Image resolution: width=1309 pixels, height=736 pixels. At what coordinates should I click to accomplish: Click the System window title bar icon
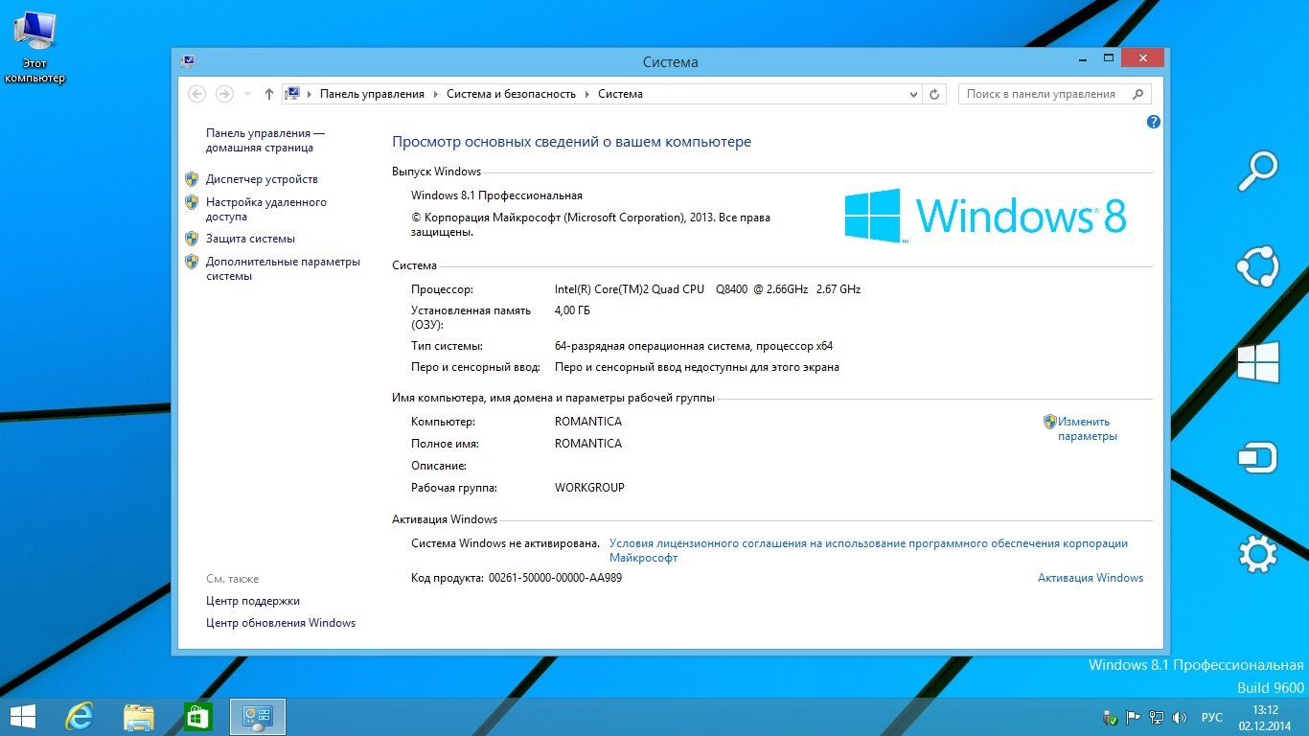pos(188,60)
